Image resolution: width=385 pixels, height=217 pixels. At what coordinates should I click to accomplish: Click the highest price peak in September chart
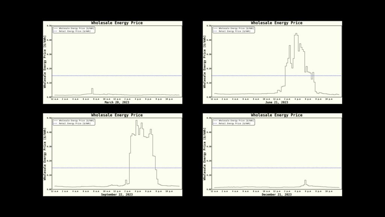coord(136,121)
